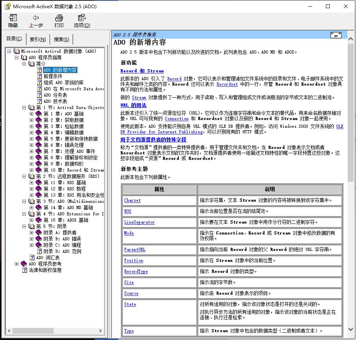Click open book icon of 第 5 节: 附录
The image size is (356, 340).
tap(32, 226)
